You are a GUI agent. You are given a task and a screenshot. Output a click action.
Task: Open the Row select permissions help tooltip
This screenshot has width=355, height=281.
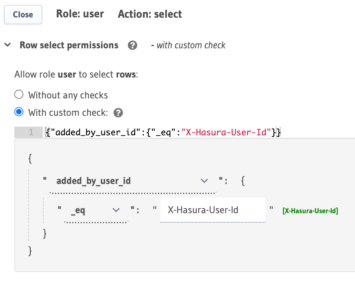click(133, 45)
